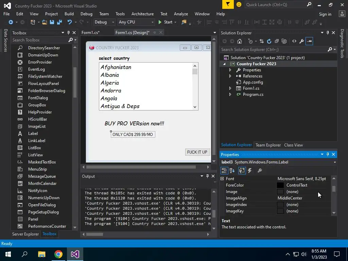The height and width of the screenshot is (261, 348).
Task: Click the Quick Launch search box
Action: [275, 4]
